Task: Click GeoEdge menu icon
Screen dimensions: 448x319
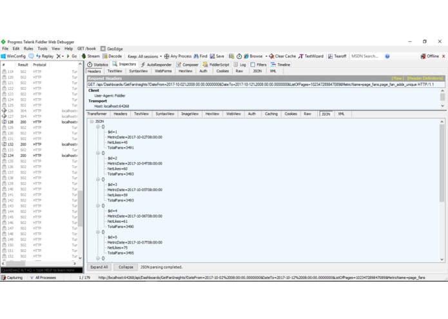Action: pos(103,49)
